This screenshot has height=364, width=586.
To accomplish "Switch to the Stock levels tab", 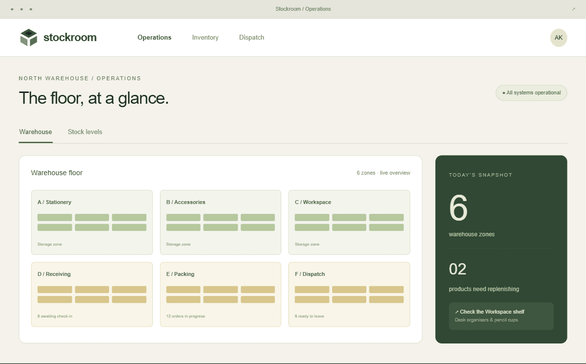I will tap(85, 132).
